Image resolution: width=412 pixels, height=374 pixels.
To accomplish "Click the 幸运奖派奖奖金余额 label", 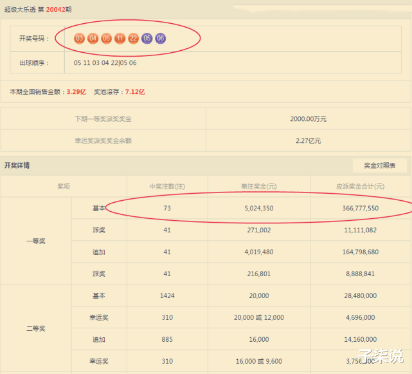I will (103, 141).
